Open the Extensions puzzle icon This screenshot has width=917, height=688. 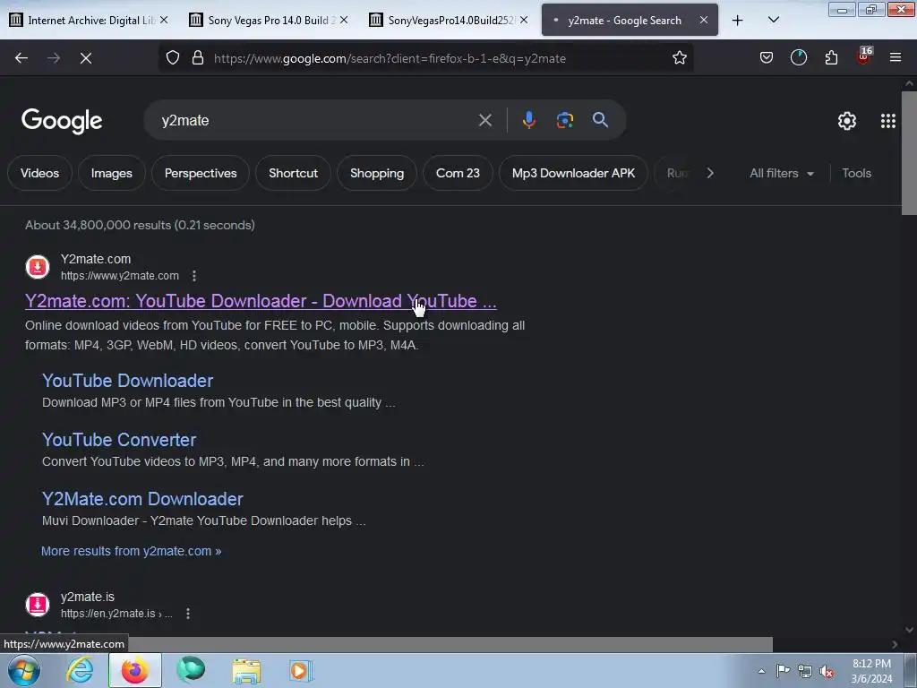click(831, 58)
